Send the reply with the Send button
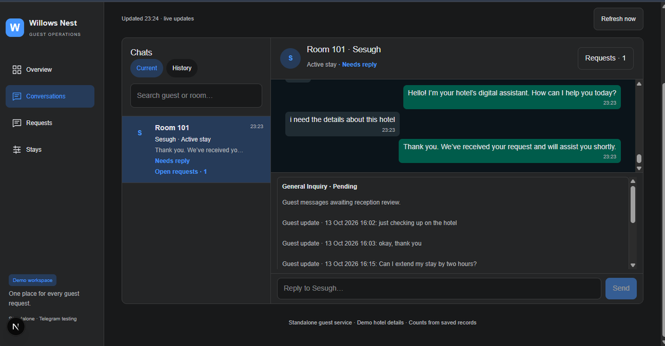The image size is (665, 346). [x=621, y=288]
